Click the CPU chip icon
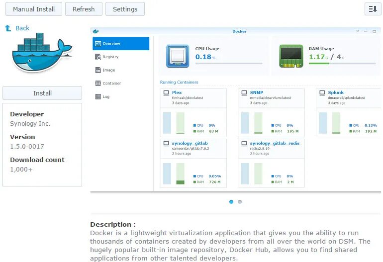383x262 pixels. 178,56
